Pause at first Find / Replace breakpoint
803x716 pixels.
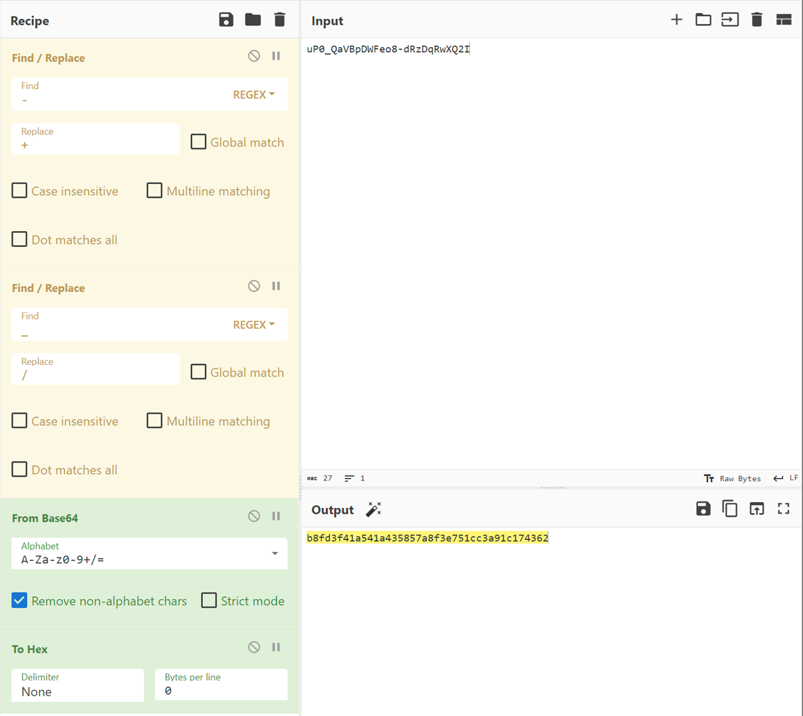(276, 56)
